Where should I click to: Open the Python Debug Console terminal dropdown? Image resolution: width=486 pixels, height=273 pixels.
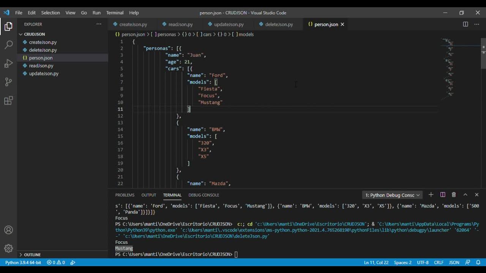pos(392,195)
